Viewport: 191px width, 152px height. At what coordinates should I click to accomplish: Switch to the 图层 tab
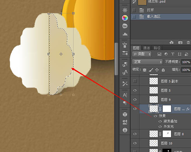coord(136,48)
